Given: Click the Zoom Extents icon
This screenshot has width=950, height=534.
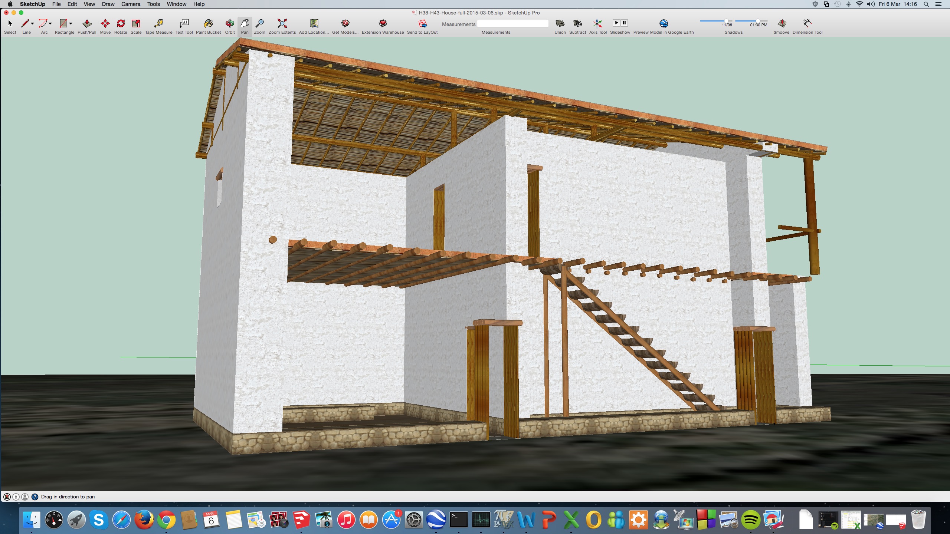Looking at the screenshot, I should click(x=282, y=24).
